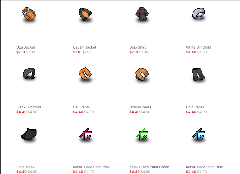Open the Kanku Face Paint Blue link

click(204, 167)
